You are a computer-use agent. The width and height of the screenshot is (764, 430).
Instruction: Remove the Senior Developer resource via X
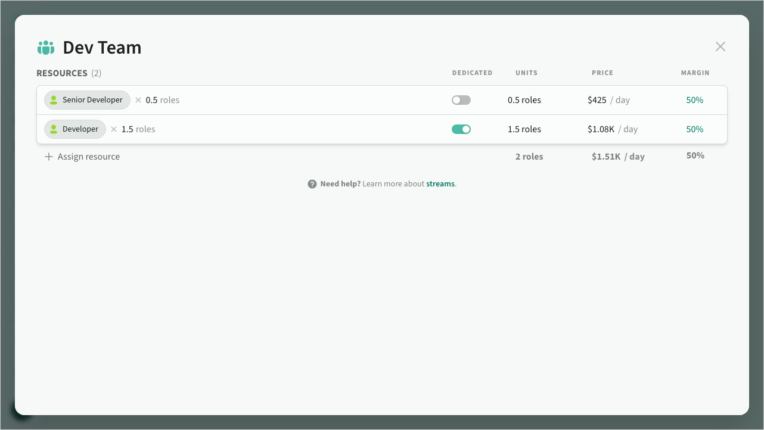click(138, 100)
